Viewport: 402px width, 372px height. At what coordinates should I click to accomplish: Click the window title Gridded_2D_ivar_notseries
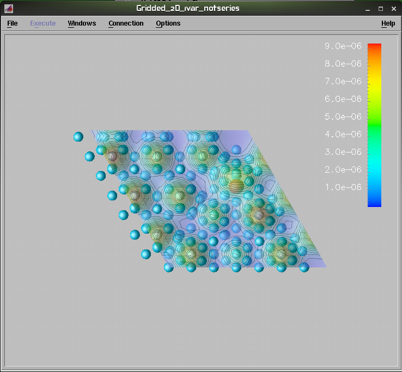click(188, 8)
